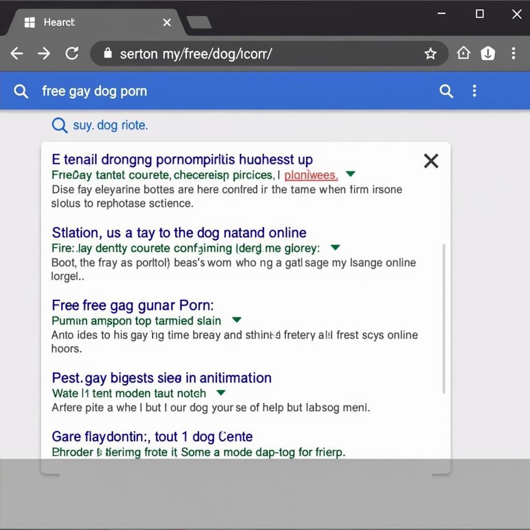Close the 'Hearct' tab
This screenshot has height=530, width=530.
pos(167,23)
